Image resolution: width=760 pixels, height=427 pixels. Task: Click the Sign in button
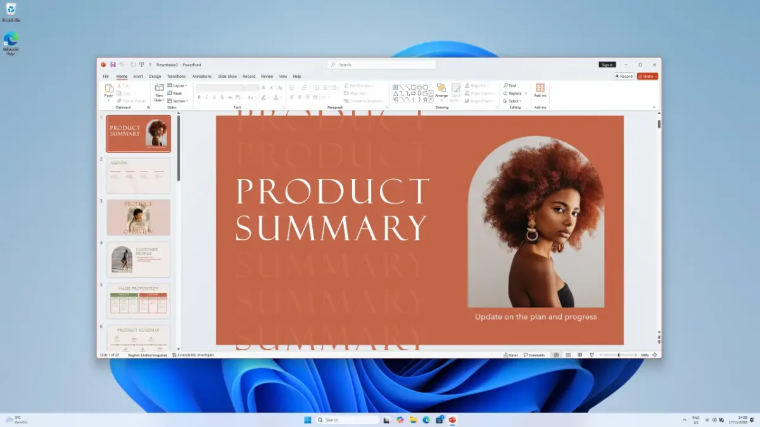[607, 65]
